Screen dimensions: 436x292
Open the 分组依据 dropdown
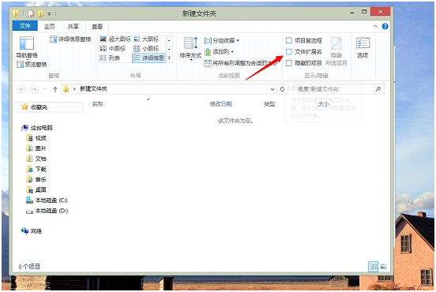pos(222,41)
